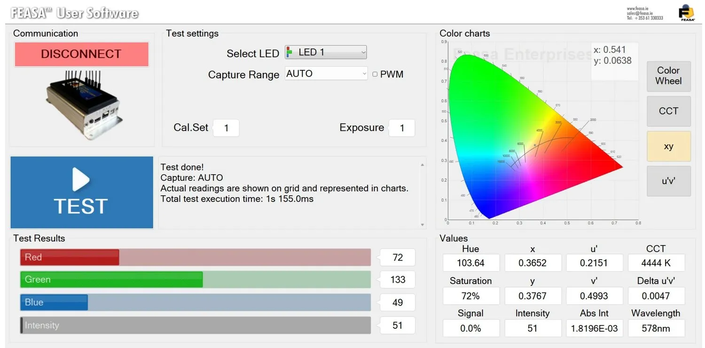Click the total test execution time line
The height and width of the screenshot is (348, 705).
tap(237, 199)
